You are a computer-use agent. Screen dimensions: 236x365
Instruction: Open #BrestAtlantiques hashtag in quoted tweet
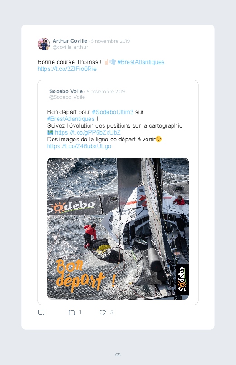pos(71,119)
